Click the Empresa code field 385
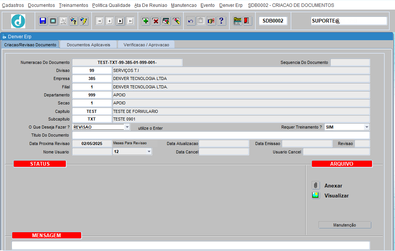This screenshot has height=251, width=395. 92,78
